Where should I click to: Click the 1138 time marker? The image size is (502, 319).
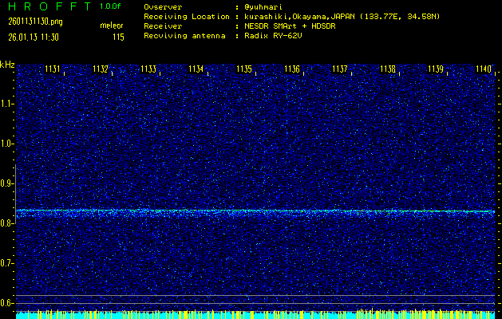point(388,69)
